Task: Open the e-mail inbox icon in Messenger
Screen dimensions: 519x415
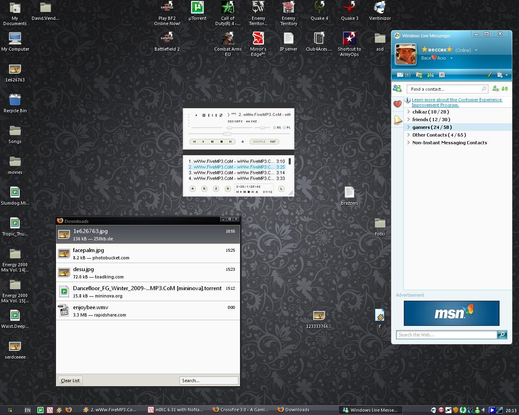Action: 403,75
